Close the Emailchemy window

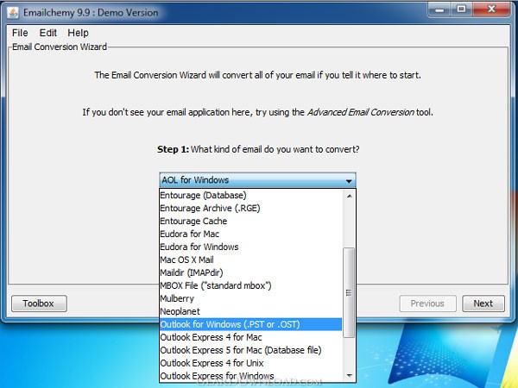point(491,9)
